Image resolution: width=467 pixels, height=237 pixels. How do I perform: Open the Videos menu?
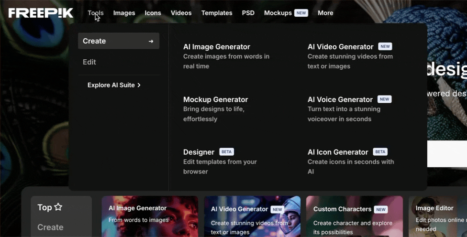[181, 13]
